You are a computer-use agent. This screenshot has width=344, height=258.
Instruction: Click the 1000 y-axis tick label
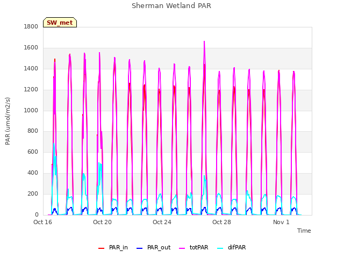point(31,110)
